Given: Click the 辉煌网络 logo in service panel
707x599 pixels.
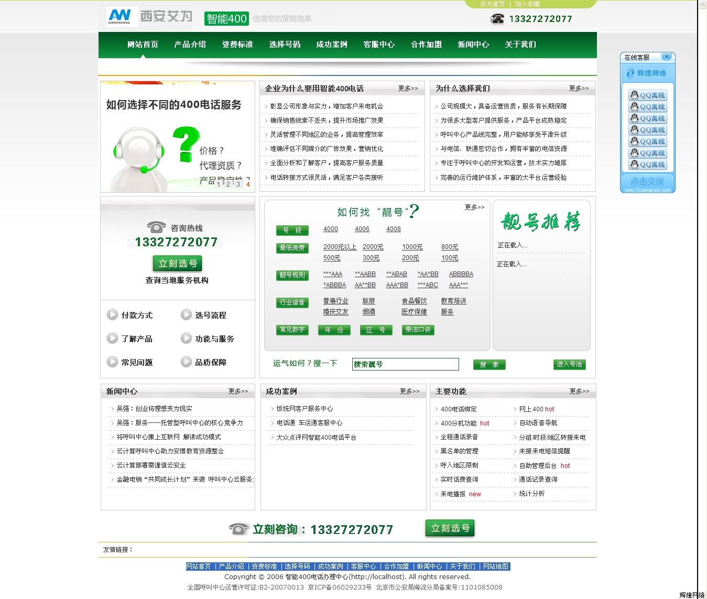Looking at the screenshot, I should point(647,73).
